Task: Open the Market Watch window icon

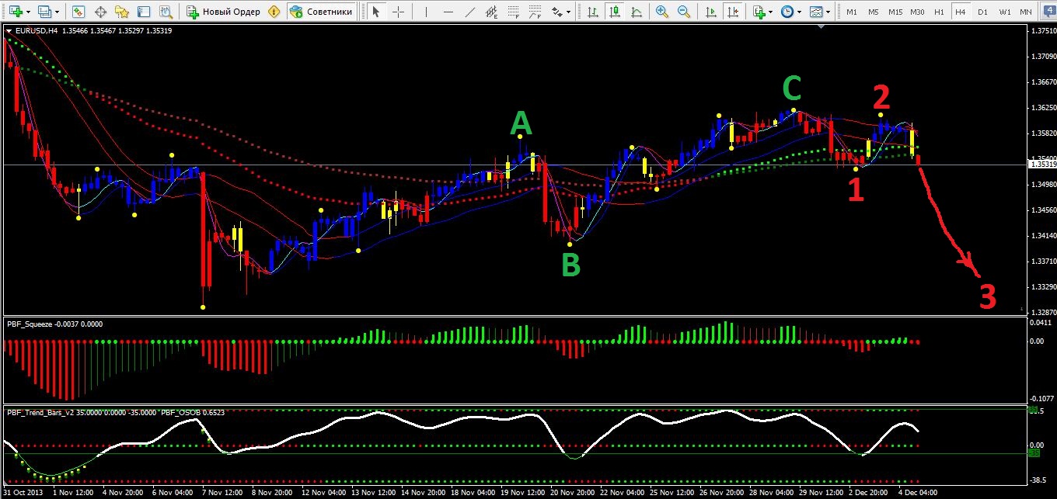Action: pyautogui.click(x=78, y=12)
